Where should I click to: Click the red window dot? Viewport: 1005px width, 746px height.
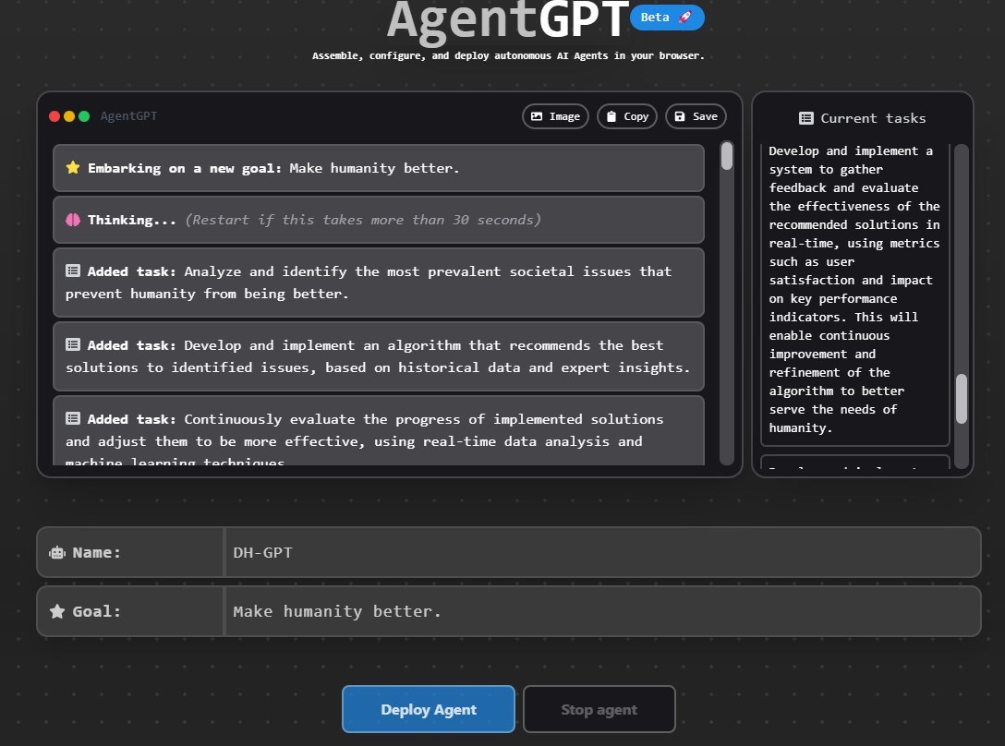click(x=54, y=116)
